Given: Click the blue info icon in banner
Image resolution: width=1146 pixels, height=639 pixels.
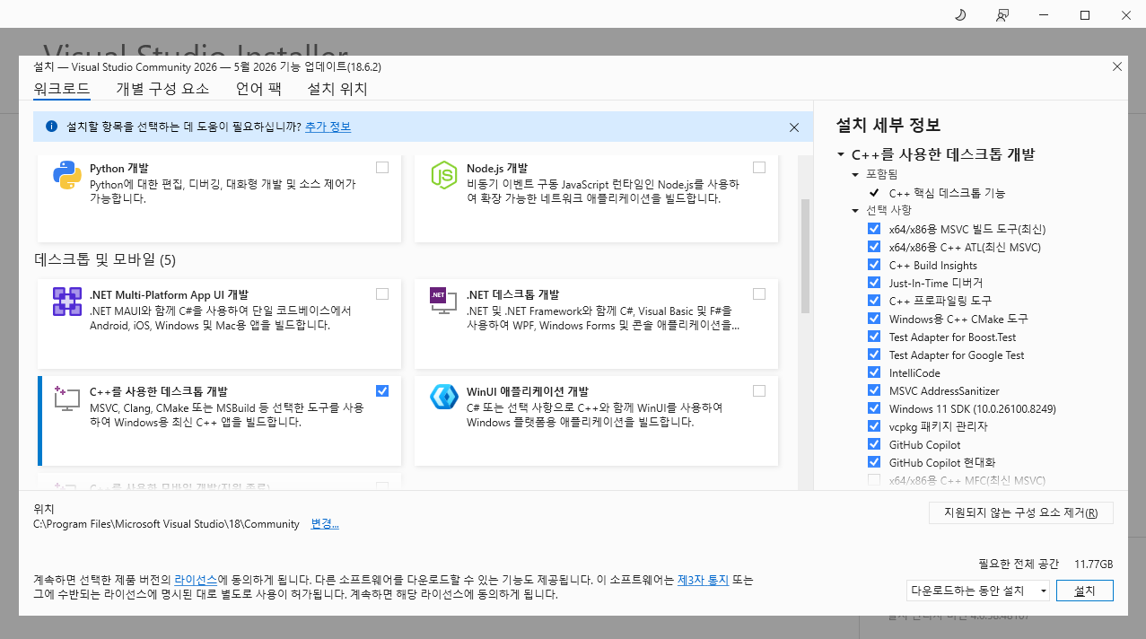Looking at the screenshot, I should tap(52, 127).
